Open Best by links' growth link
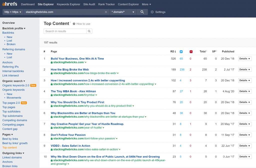The width and height of the screenshot is (256, 168). [15, 143]
